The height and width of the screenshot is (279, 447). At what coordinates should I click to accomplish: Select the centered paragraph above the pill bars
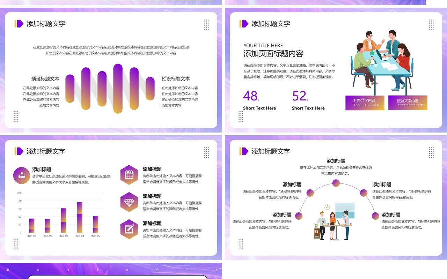(111, 50)
